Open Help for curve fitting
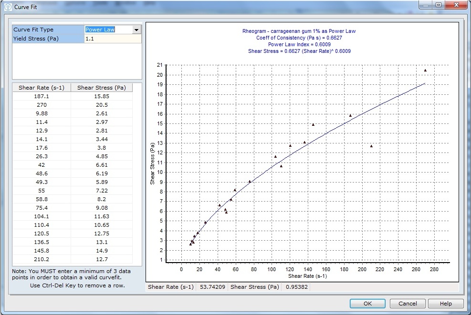This screenshot has width=471, height=315. click(x=446, y=304)
